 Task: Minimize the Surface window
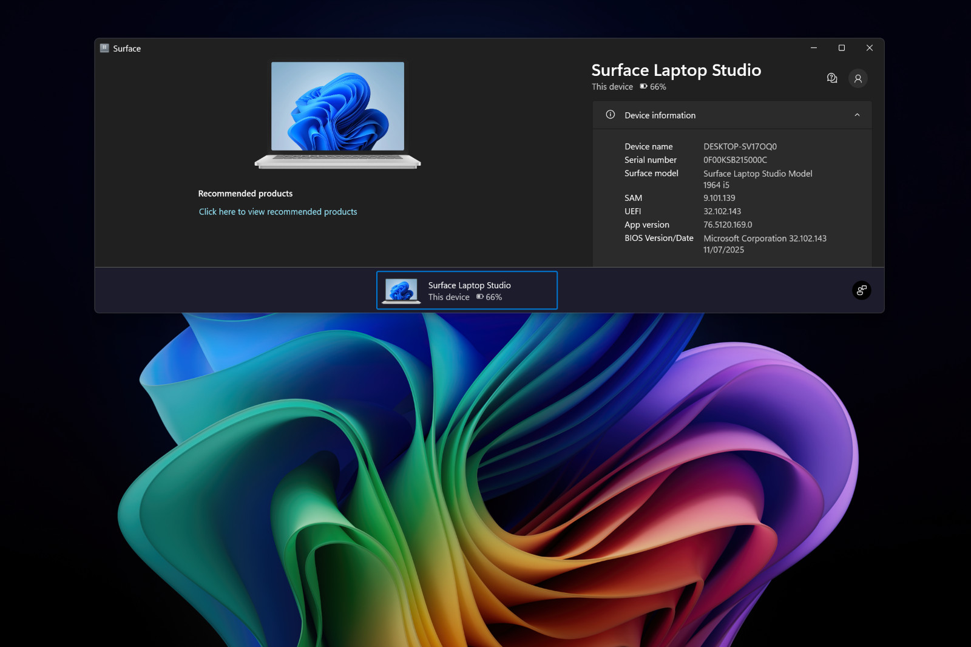click(x=814, y=48)
